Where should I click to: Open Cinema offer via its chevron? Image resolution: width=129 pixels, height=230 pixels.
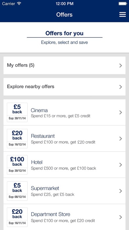[x=120, y=112]
